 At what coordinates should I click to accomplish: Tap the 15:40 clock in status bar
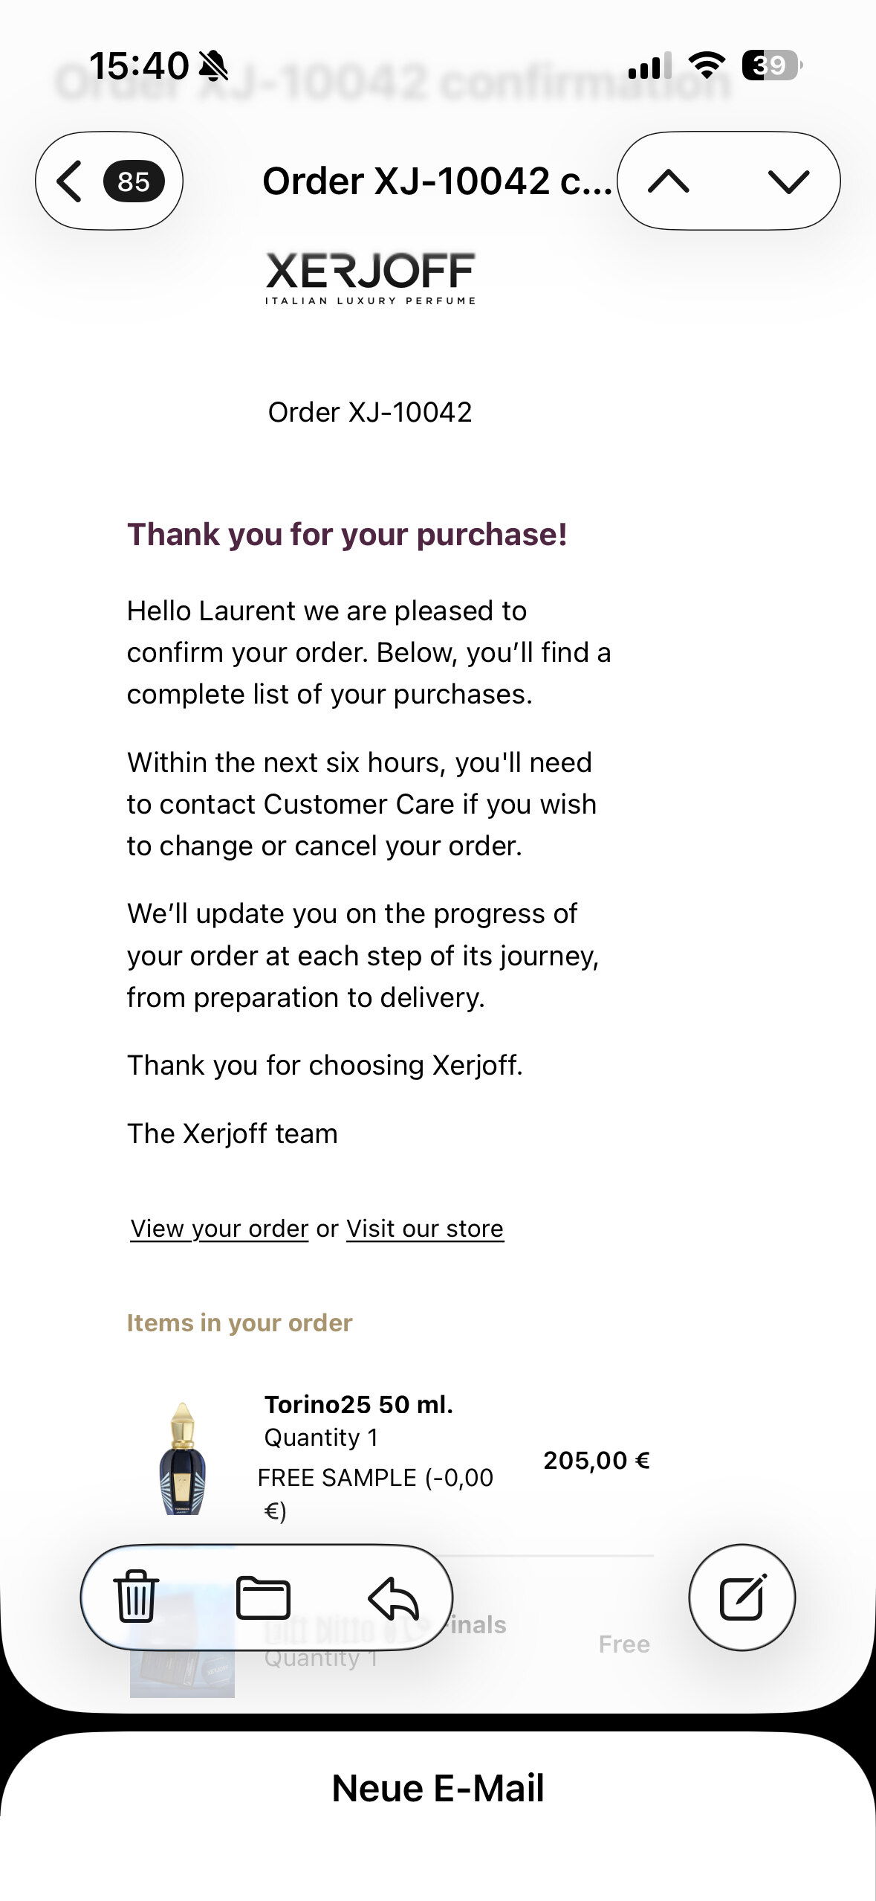coord(139,65)
